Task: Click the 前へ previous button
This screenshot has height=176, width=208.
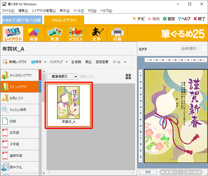Action: click(171, 172)
